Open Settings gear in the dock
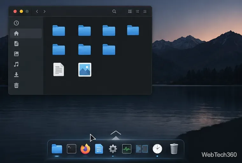 [113, 149]
